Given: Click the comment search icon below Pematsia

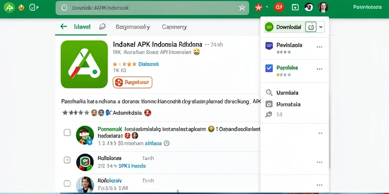Looking at the screenshot, I should coord(269,114).
